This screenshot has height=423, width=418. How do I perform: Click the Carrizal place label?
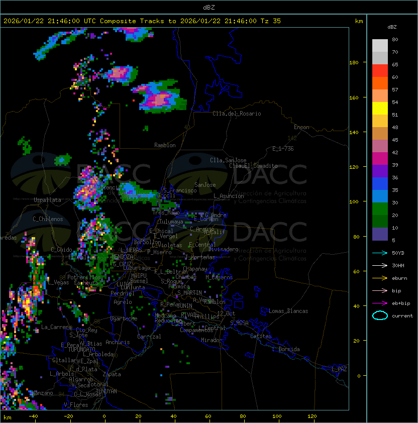(149, 337)
